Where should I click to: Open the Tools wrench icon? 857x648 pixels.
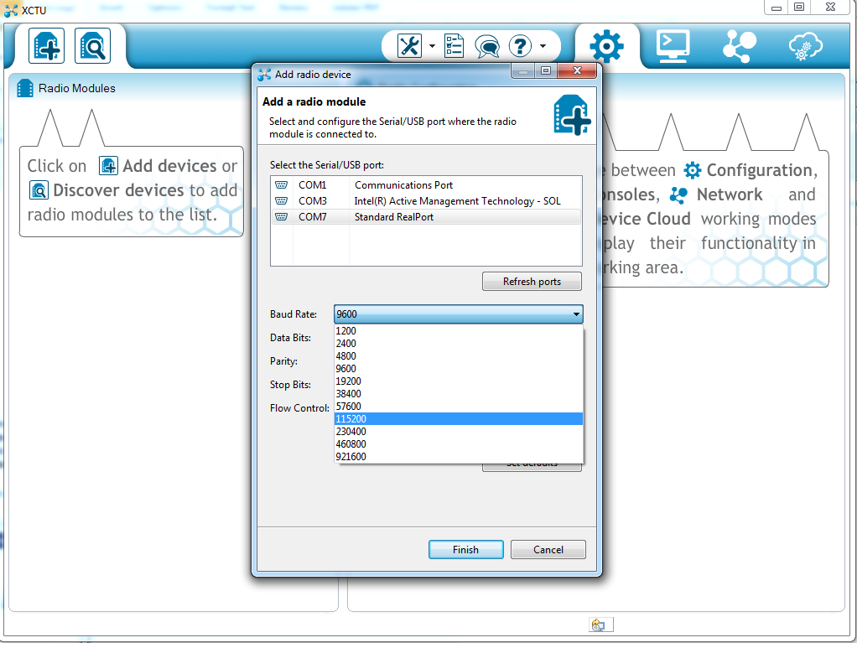409,46
